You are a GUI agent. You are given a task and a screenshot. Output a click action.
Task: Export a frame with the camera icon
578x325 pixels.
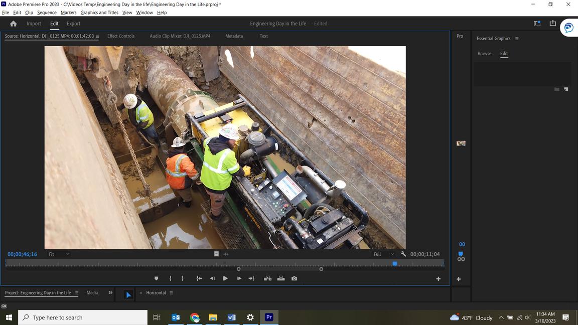(x=294, y=278)
